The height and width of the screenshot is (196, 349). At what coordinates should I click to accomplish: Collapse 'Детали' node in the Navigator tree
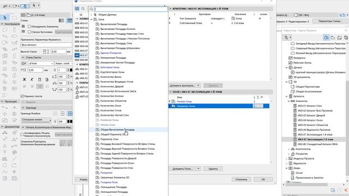[x=287, y=68]
